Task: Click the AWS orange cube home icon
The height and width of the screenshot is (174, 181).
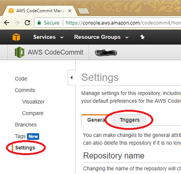Action: [16, 37]
